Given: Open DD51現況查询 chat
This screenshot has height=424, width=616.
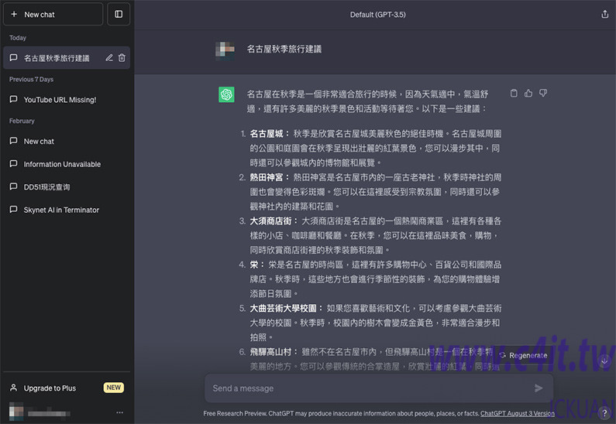Looking at the screenshot, I should [x=67, y=186].
